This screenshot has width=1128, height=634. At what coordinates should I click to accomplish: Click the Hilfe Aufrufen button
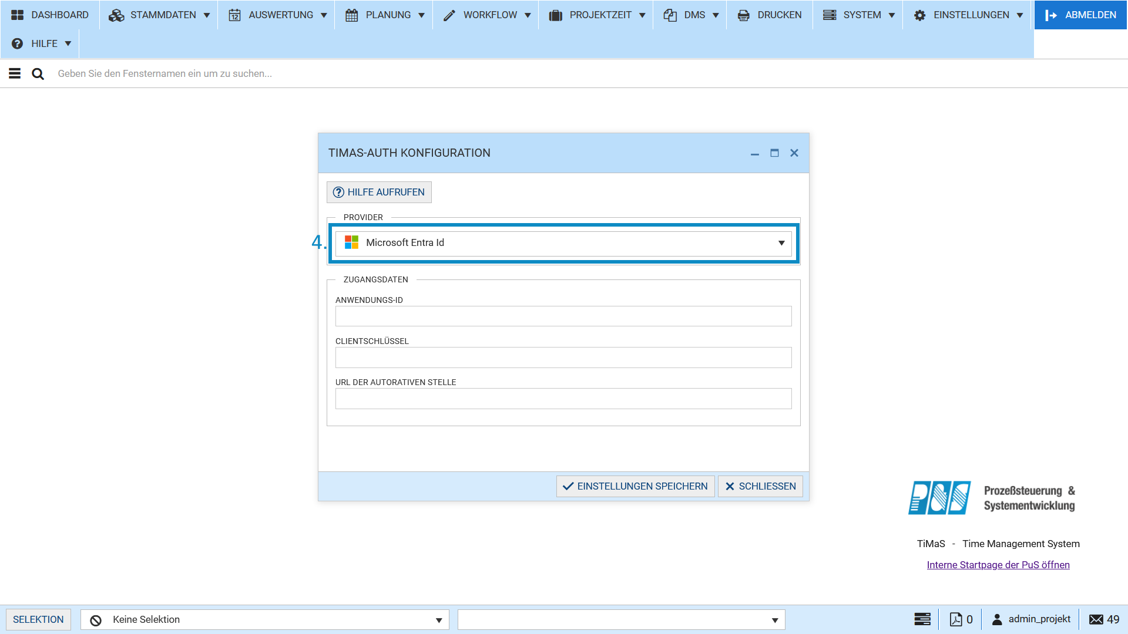379,193
